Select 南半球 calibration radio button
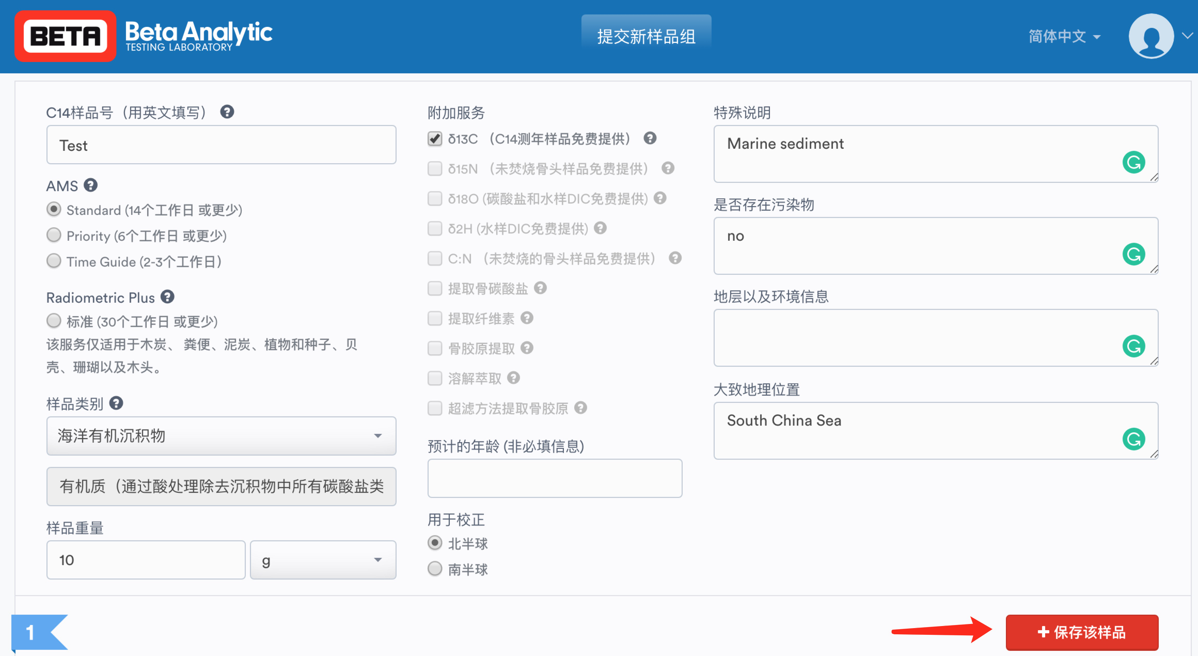 coord(435,569)
